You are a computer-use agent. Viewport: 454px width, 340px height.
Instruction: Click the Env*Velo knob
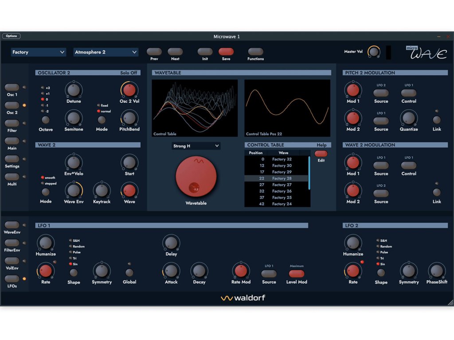coord(74,162)
